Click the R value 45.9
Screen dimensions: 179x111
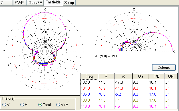[106, 88]
